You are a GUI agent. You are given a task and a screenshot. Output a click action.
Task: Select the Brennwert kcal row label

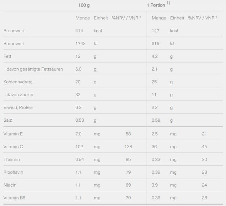point(14,31)
